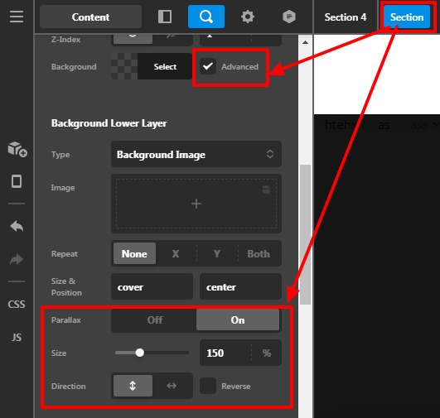
Task: Click the redo arrow in the sidebar
Action: [x=17, y=259]
